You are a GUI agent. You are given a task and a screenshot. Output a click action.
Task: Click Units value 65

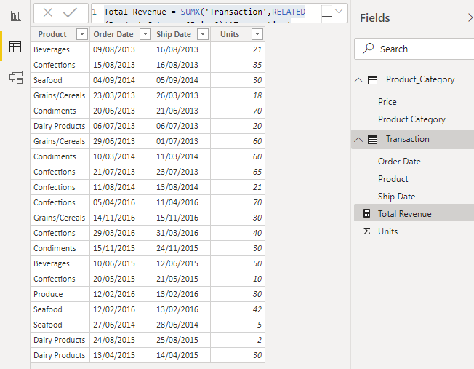tap(238, 172)
